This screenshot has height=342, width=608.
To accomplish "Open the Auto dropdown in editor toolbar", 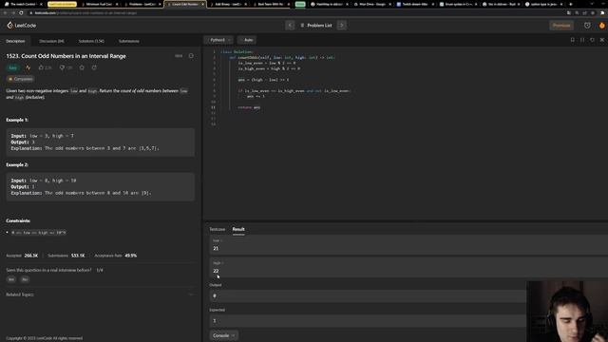I will [247, 40].
